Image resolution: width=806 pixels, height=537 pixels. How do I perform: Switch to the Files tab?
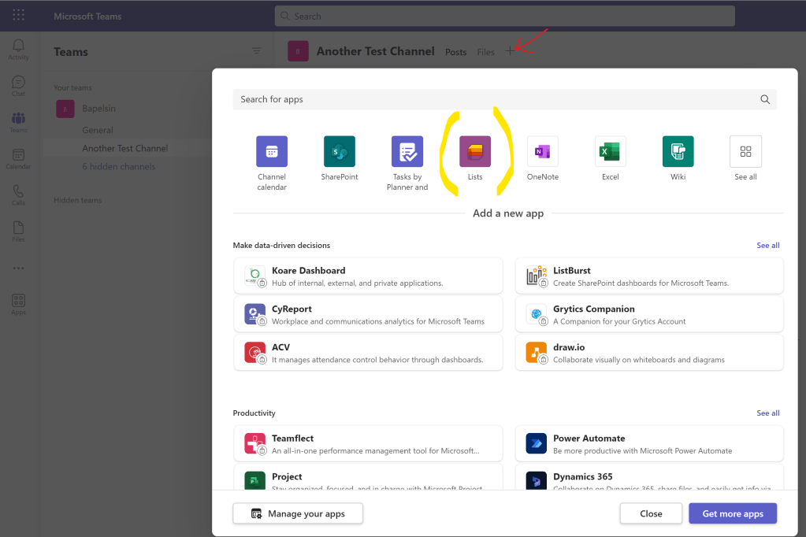click(x=485, y=52)
